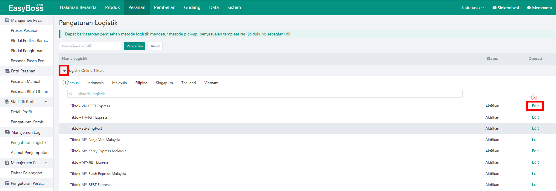Click the Manajemen Pesanan sidebar icon
This screenshot has width=556, height=191.
click(x=7, y=20)
